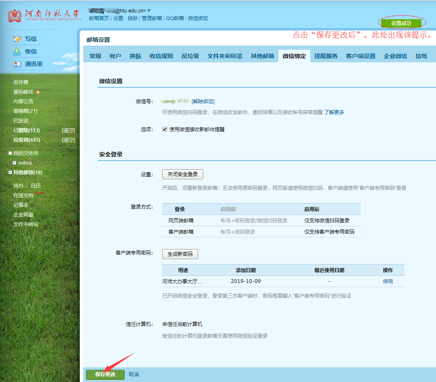Image resolution: width=436 pixels, height=382 pixels.
Task: Click the 保存更改 button
Action: coord(105,374)
